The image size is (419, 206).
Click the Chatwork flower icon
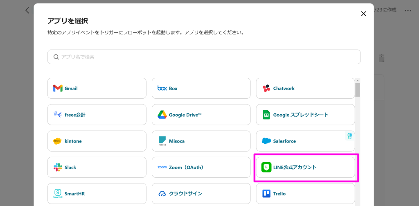coord(266,88)
